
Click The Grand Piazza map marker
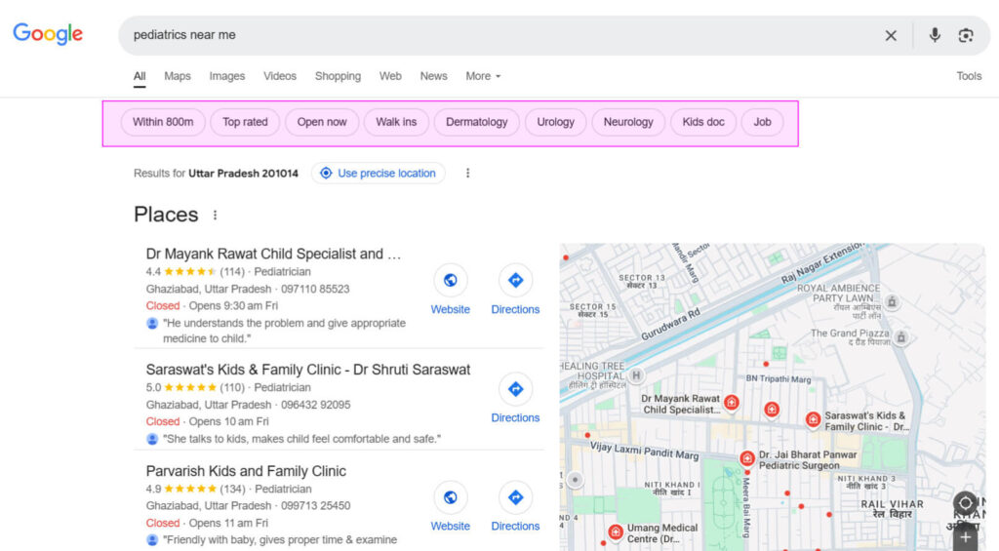point(900,337)
